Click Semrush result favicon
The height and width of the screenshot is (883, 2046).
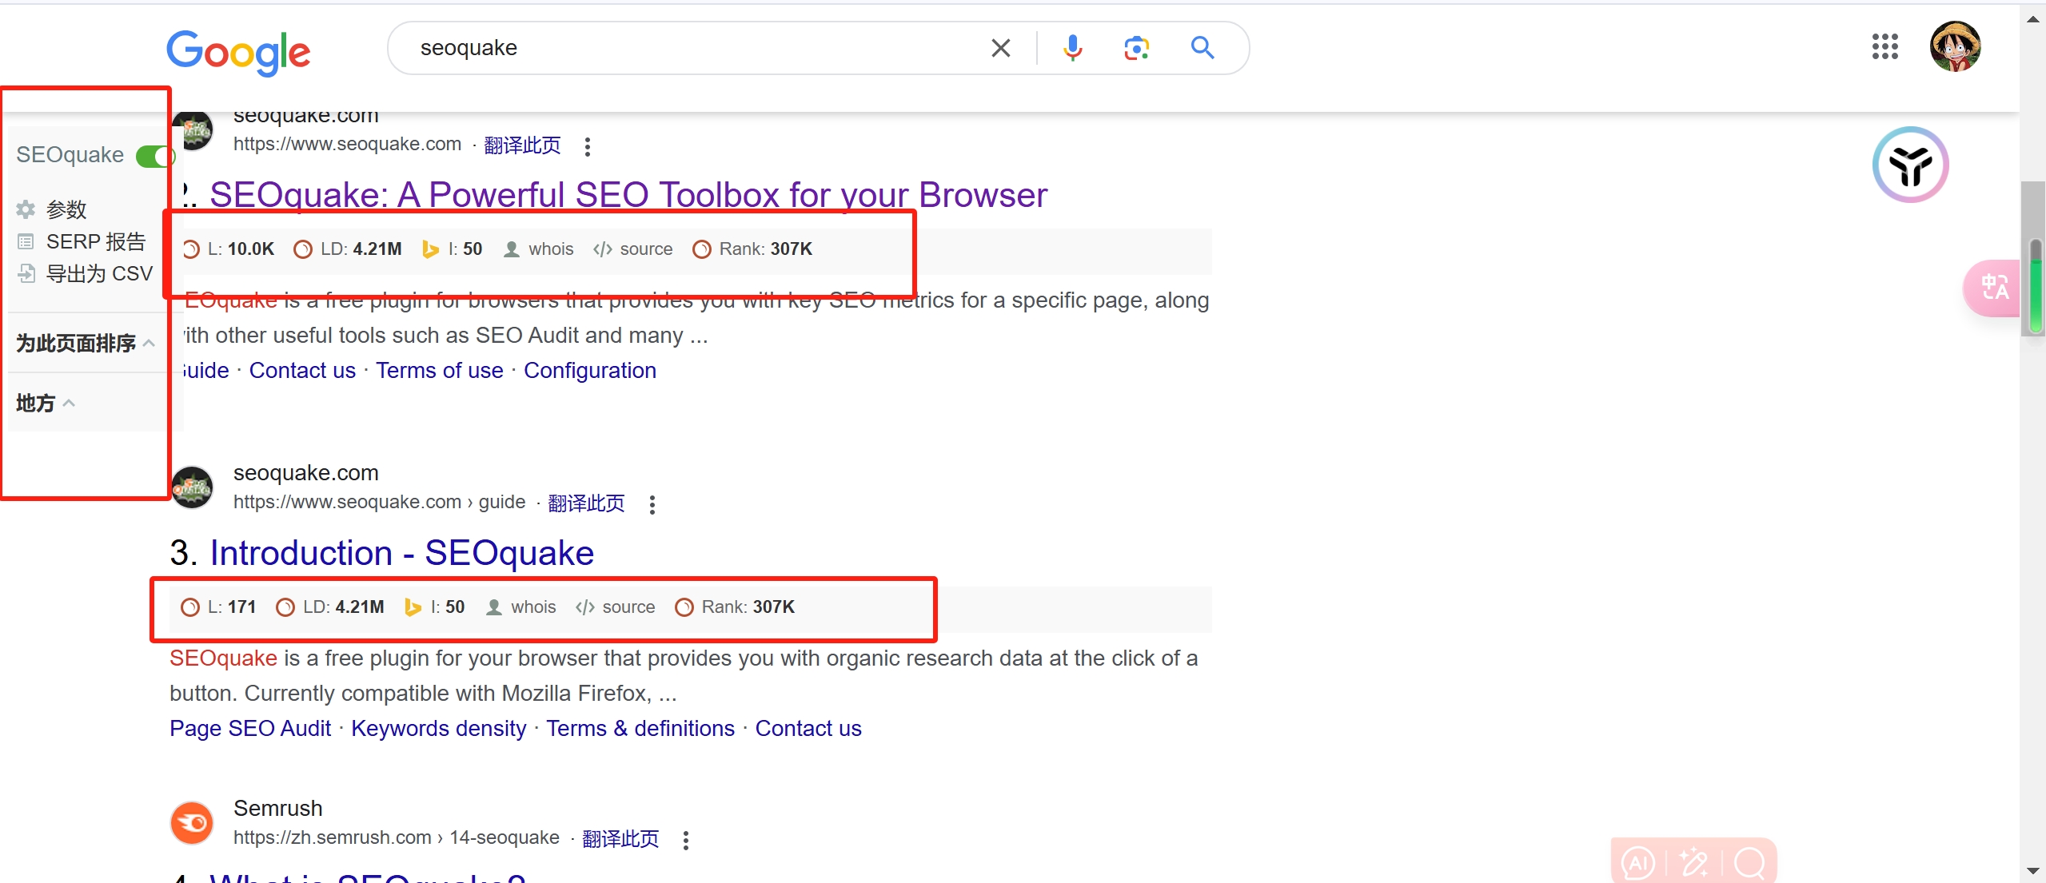pos(192,823)
